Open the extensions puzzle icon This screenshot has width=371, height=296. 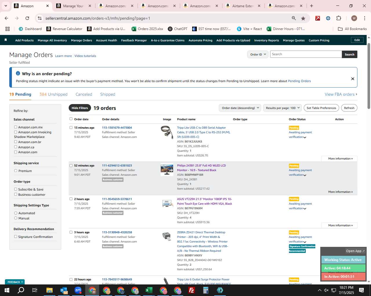click(339, 18)
